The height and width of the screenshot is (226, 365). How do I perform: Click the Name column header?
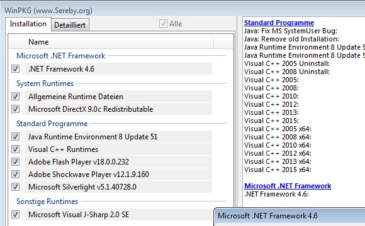(x=118, y=42)
